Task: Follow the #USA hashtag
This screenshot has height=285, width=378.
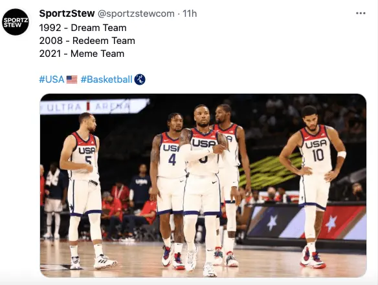Action: point(52,79)
